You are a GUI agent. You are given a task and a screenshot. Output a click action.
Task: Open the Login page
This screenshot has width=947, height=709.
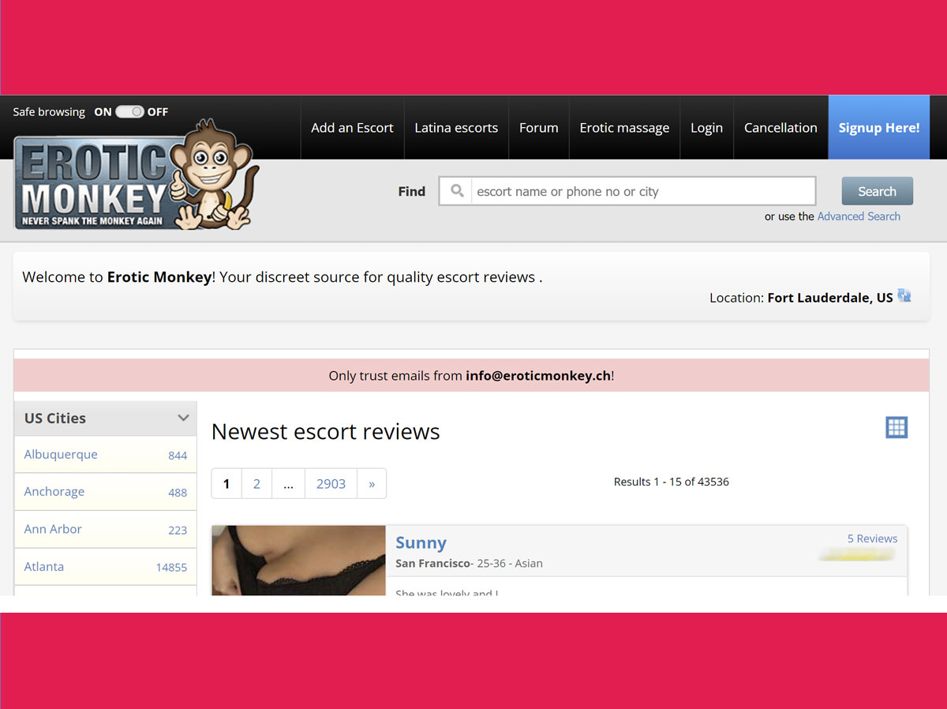pos(706,127)
